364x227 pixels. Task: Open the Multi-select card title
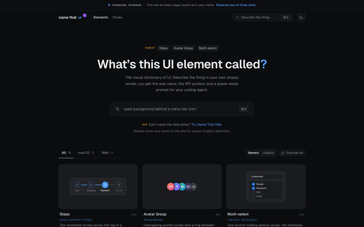pos(238,214)
